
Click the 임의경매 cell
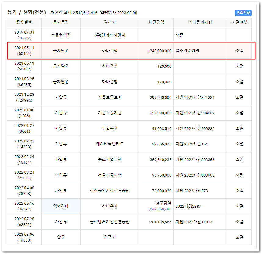coord(61,206)
